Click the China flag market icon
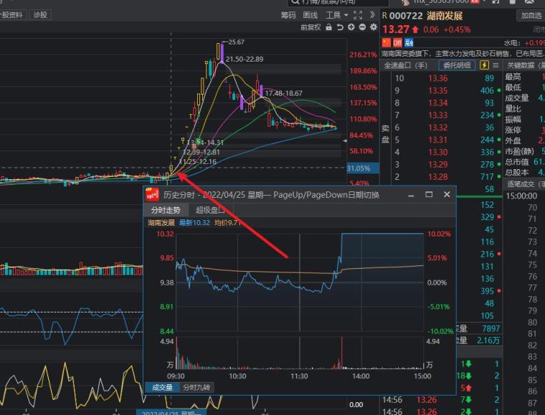The image size is (545, 415). coord(386,43)
